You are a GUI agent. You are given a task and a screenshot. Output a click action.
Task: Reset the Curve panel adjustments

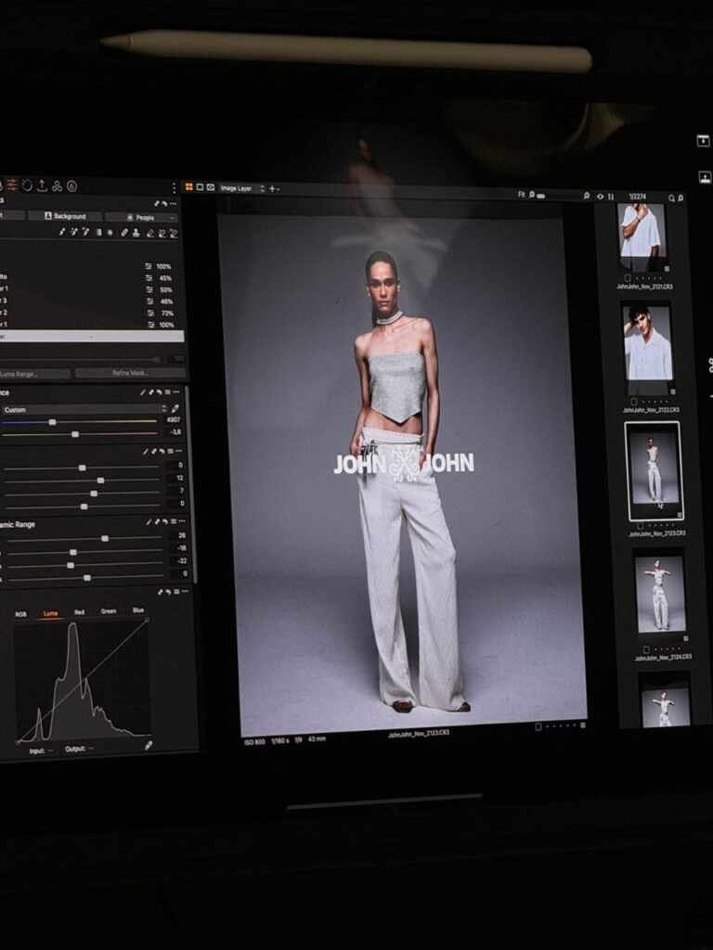click(168, 591)
